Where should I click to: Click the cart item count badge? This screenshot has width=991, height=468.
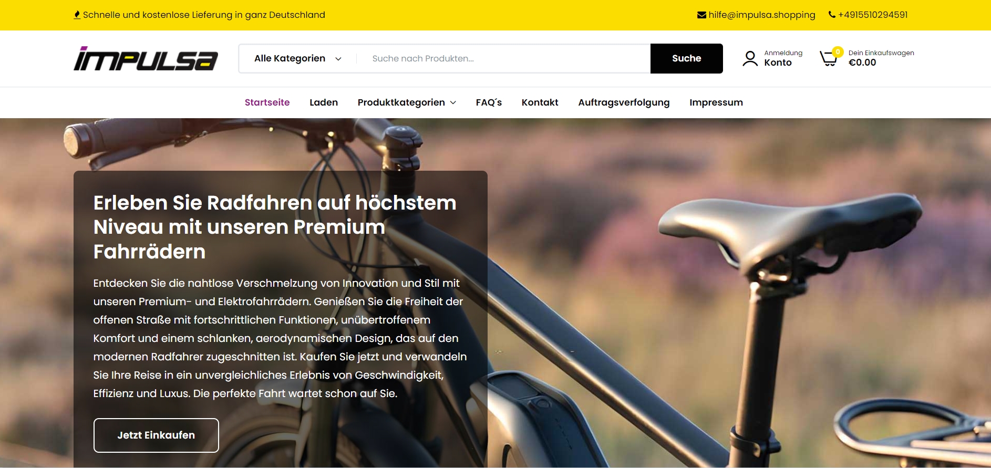click(x=838, y=51)
